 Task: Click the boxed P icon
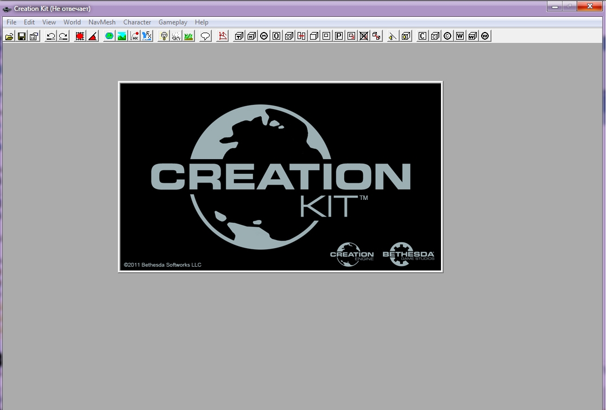[338, 36]
